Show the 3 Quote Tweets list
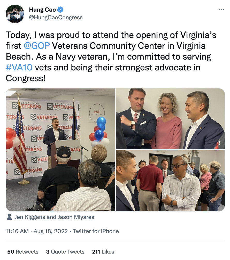Viewport: 230px width, 260px height. (65, 252)
